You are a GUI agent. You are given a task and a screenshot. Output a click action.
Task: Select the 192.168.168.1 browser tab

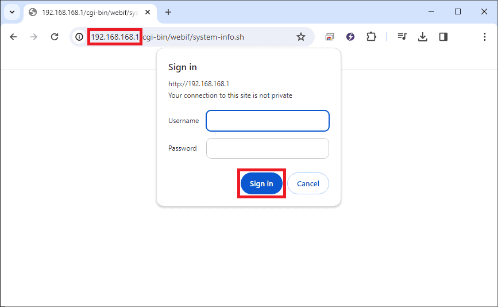point(86,12)
